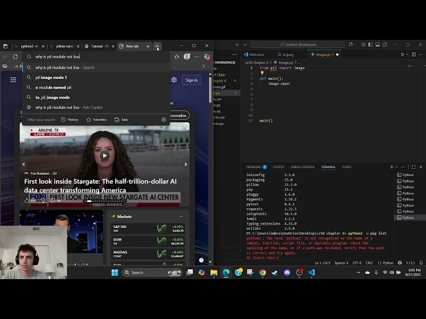Open VS Code notifications bell
The width and height of the screenshot is (426, 319).
coord(421,263)
